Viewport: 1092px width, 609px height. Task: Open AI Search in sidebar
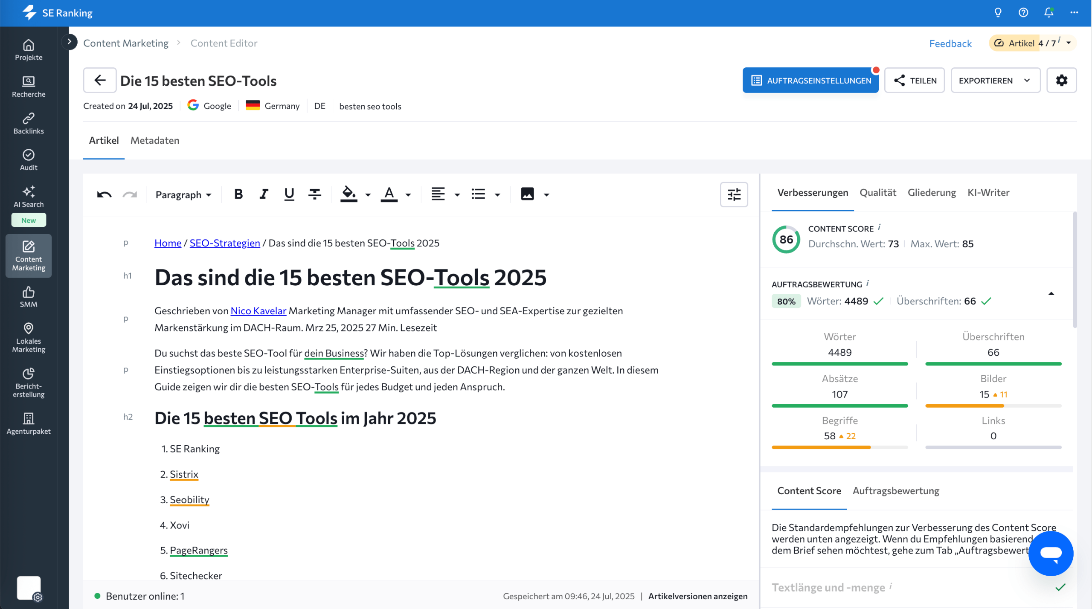coord(29,197)
